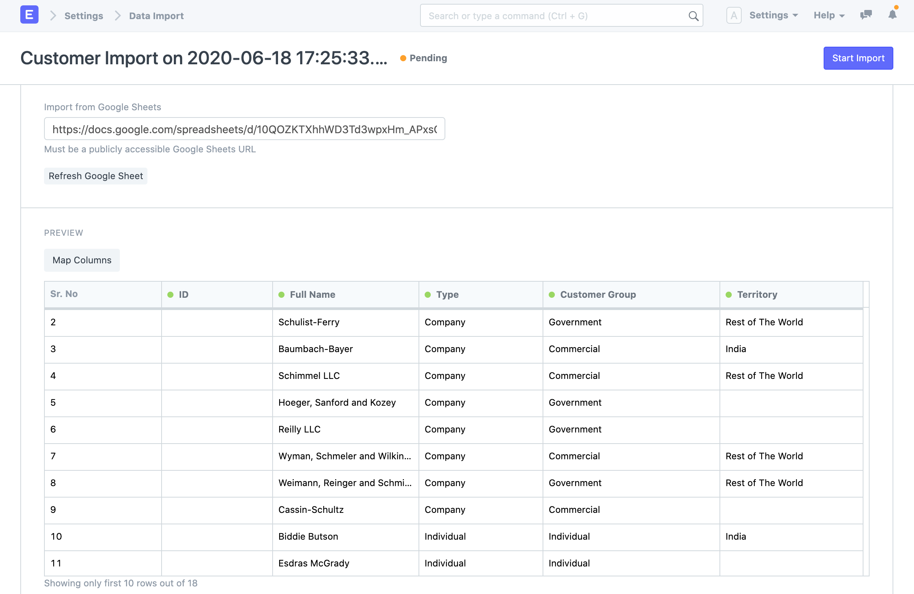This screenshot has height=594, width=914.
Task: Open the notifications bell
Action: [x=892, y=15]
